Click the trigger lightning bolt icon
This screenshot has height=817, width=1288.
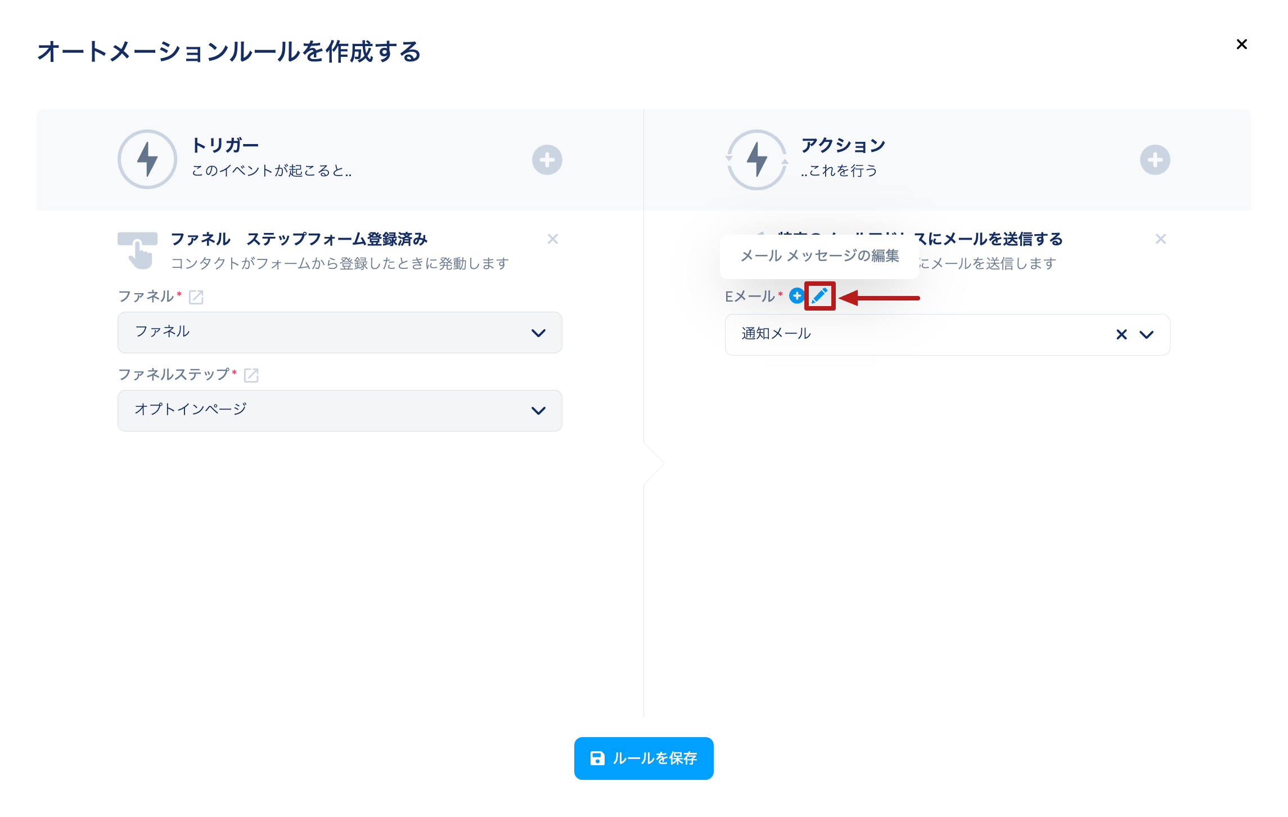tap(147, 160)
